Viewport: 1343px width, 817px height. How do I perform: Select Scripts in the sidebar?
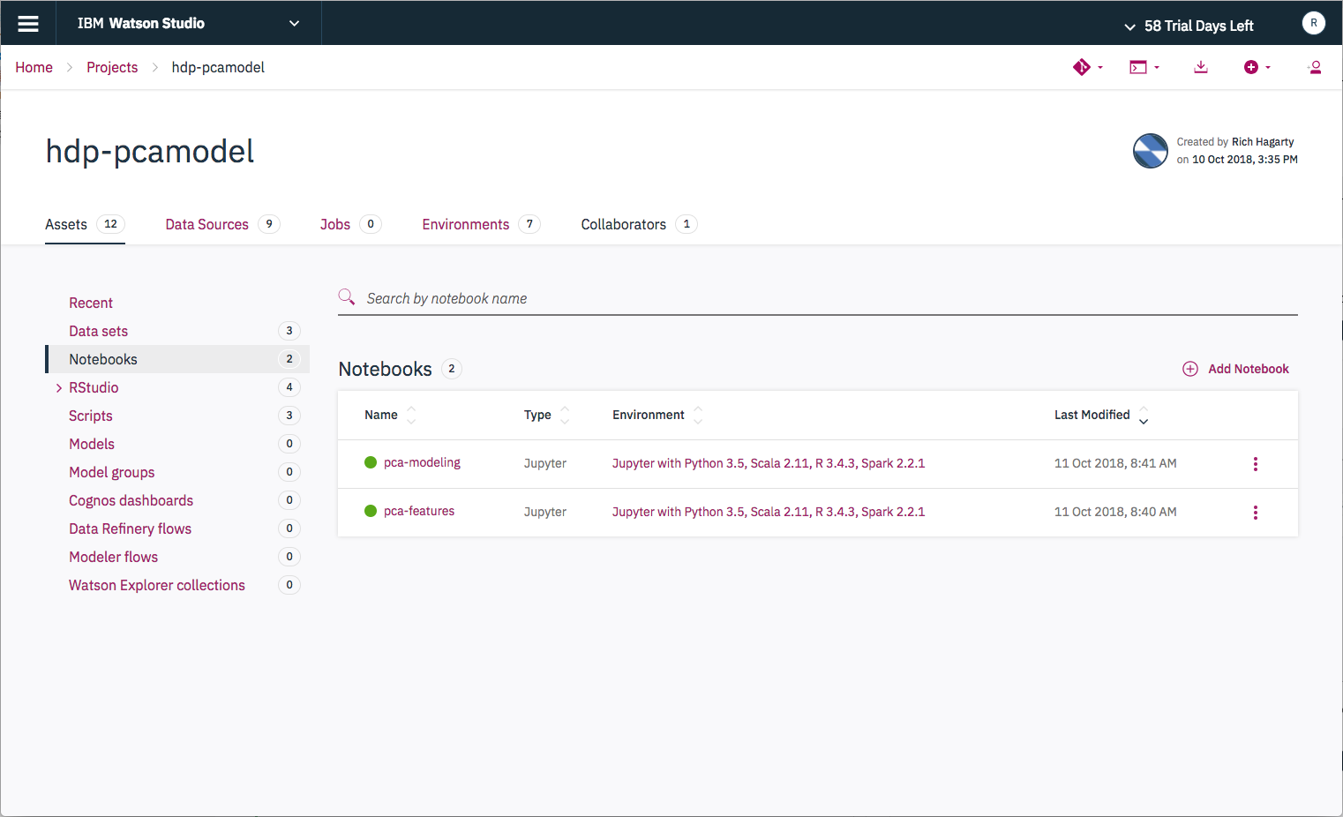point(91,416)
